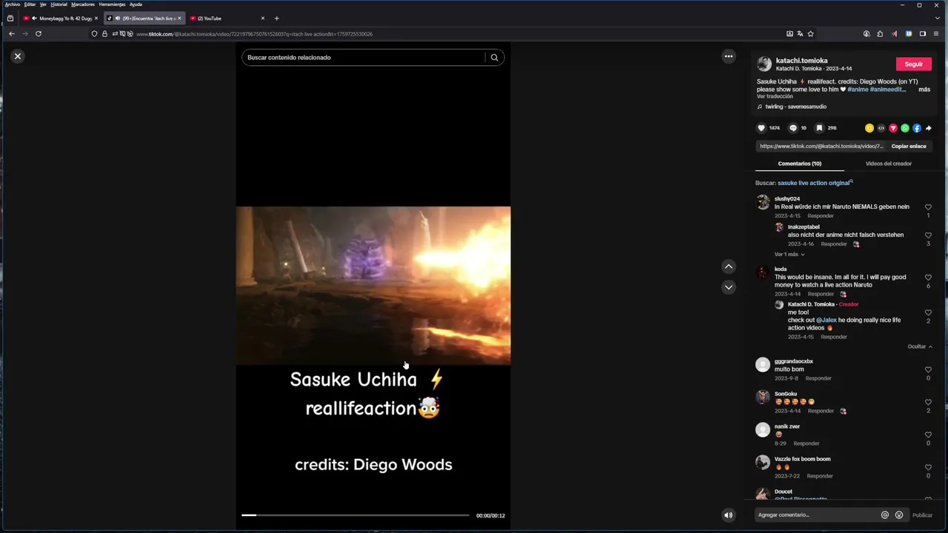Open the Herramientas menu

pyautogui.click(x=112, y=4)
